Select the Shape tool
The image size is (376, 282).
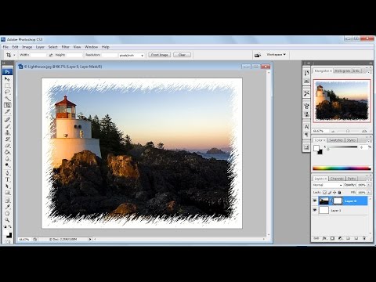(7, 193)
